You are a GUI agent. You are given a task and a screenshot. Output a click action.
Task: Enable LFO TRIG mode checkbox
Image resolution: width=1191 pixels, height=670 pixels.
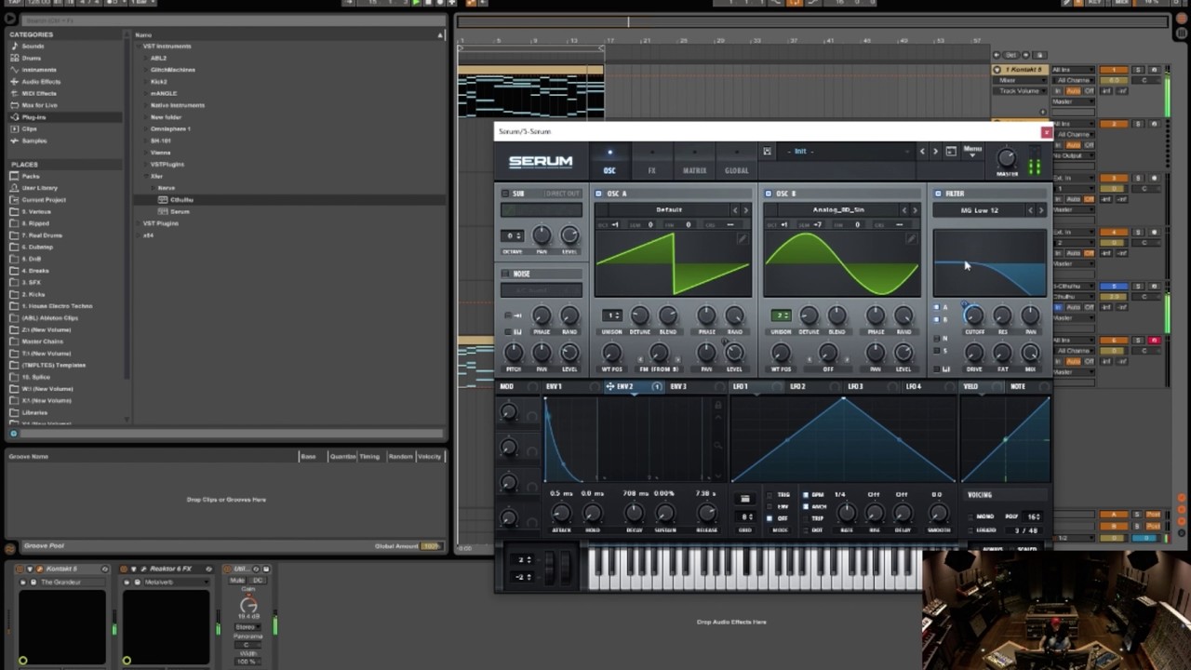click(x=770, y=495)
